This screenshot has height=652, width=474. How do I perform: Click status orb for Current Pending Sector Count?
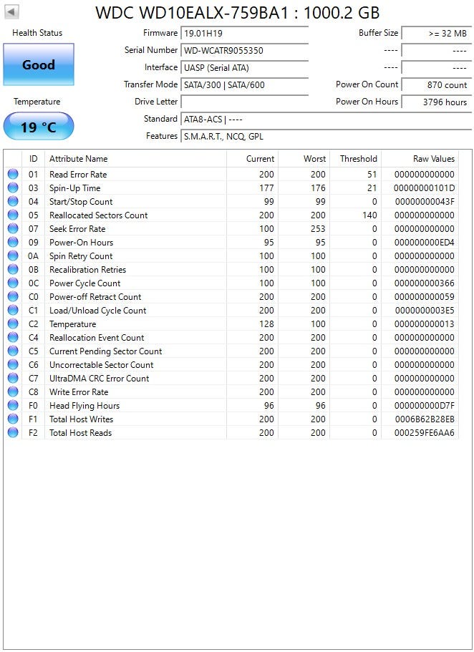pos(13,351)
